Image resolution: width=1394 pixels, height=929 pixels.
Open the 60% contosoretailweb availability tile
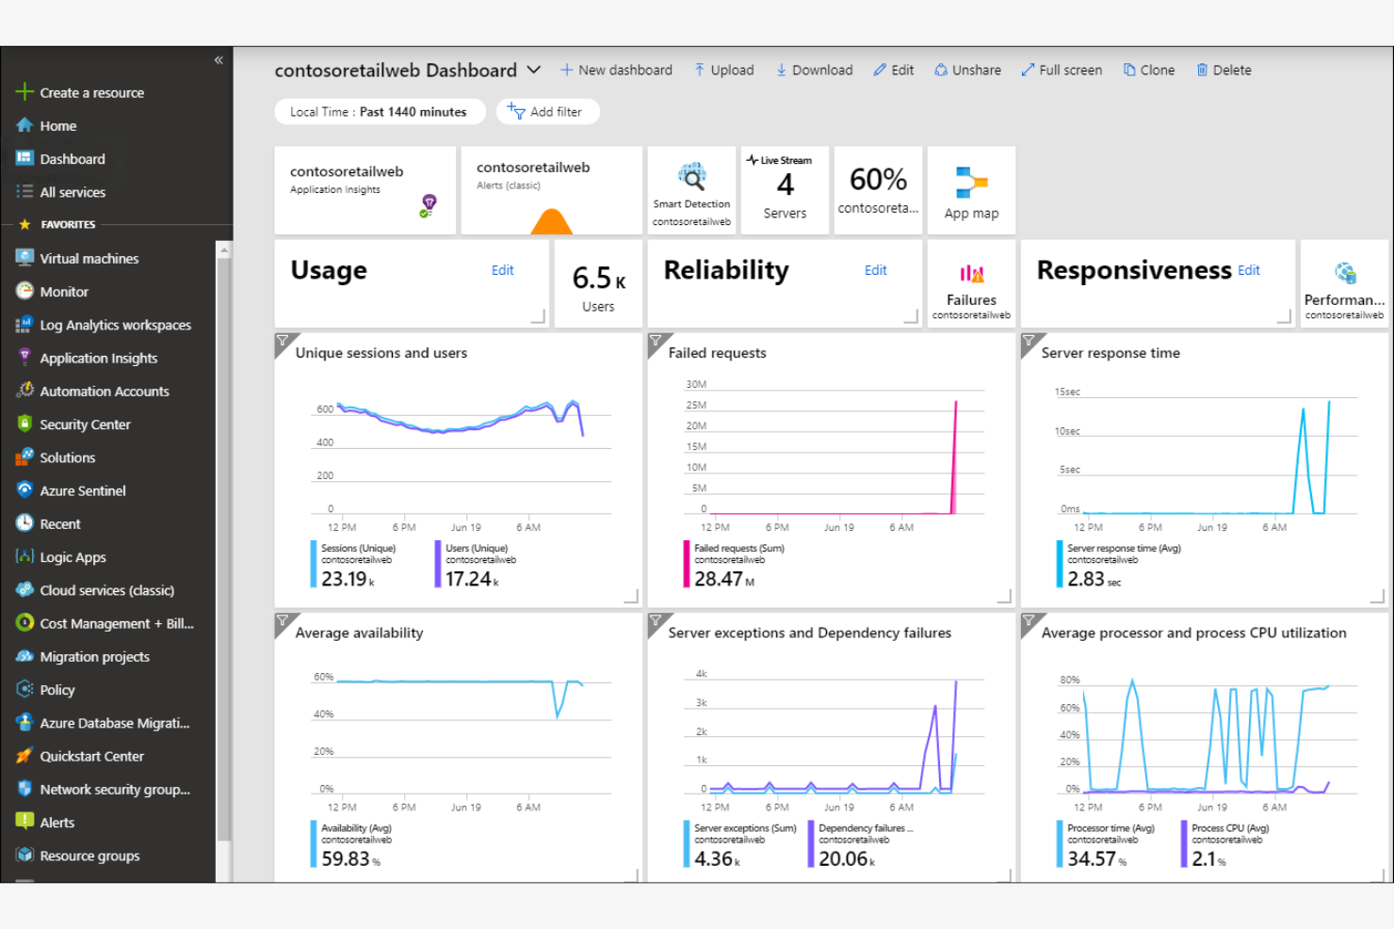pos(878,190)
